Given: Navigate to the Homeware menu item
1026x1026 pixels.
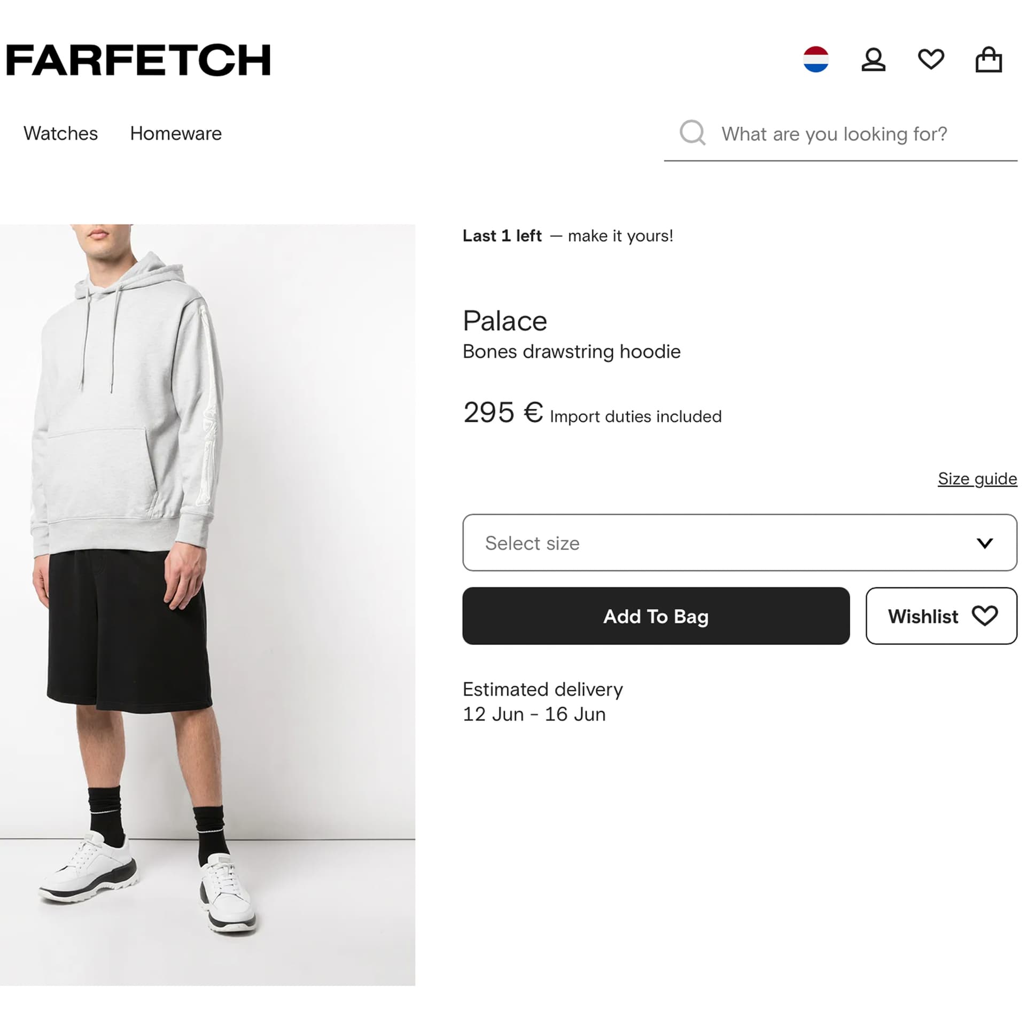Looking at the screenshot, I should [x=176, y=134].
